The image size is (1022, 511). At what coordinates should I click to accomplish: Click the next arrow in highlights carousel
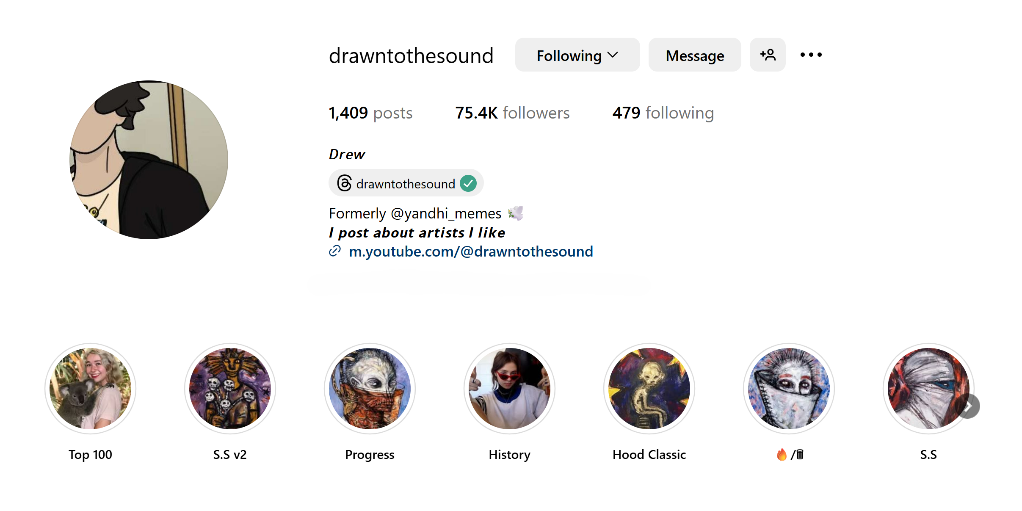point(968,406)
